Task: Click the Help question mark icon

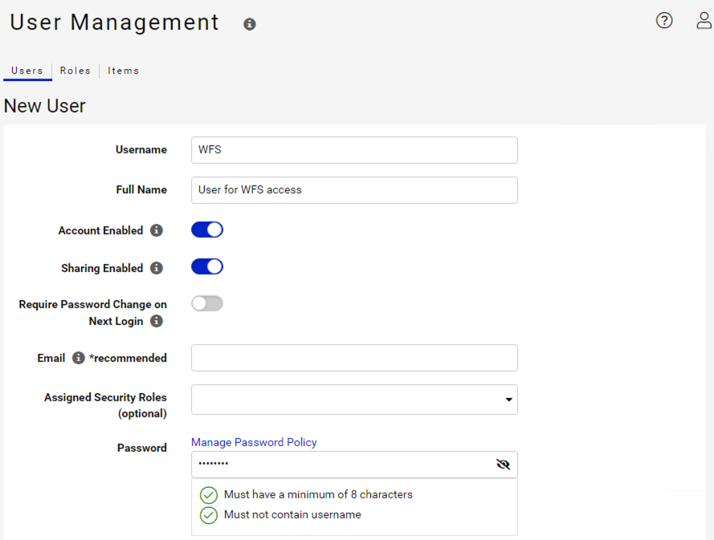Action: (x=664, y=20)
